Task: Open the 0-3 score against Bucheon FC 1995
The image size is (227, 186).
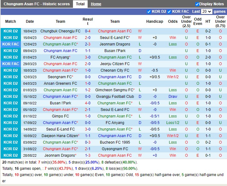Action: click(x=88, y=142)
